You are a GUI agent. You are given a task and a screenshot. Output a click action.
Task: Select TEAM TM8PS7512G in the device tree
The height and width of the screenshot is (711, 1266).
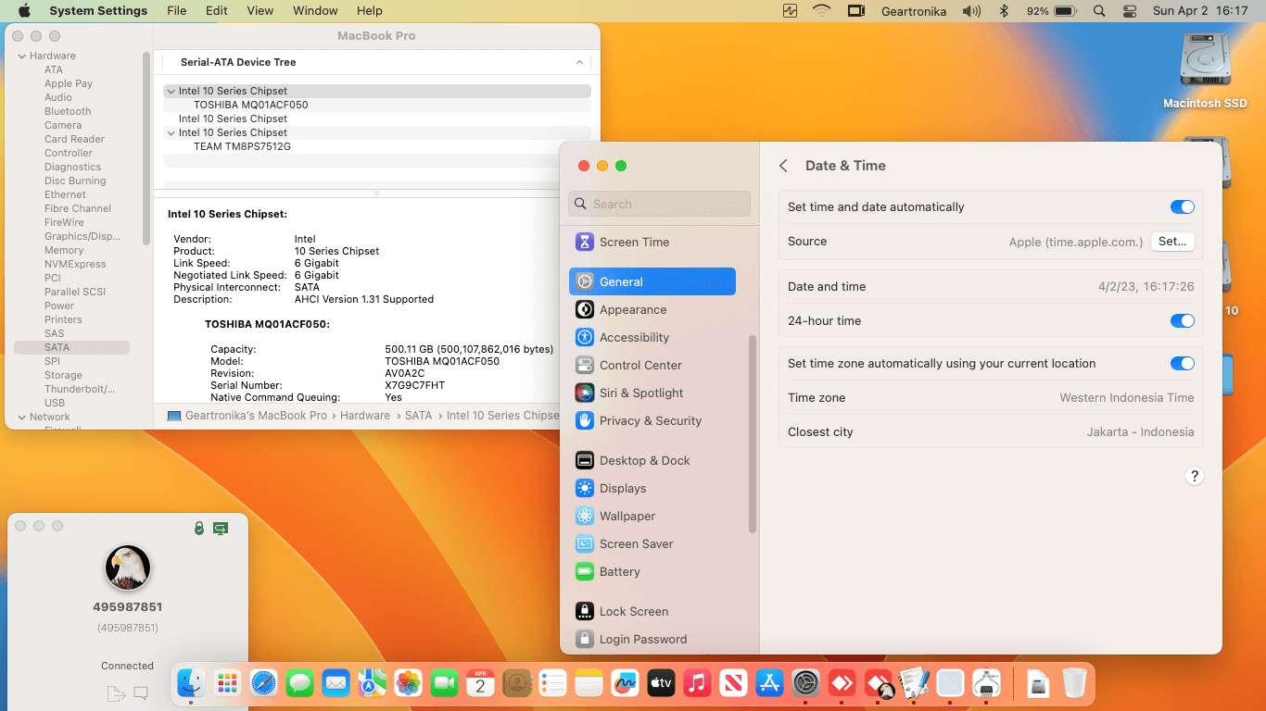point(242,147)
